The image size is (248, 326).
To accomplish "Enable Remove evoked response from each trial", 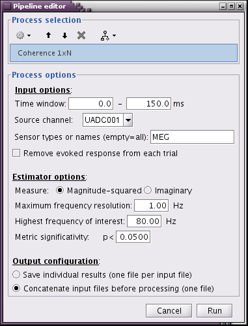I will (16, 153).
